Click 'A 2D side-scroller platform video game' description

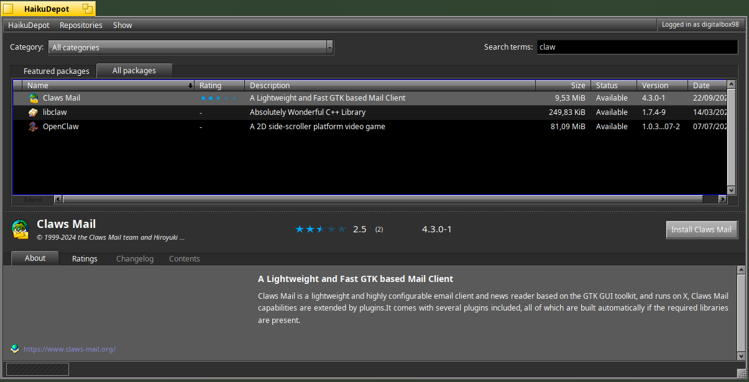pos(318,127)
